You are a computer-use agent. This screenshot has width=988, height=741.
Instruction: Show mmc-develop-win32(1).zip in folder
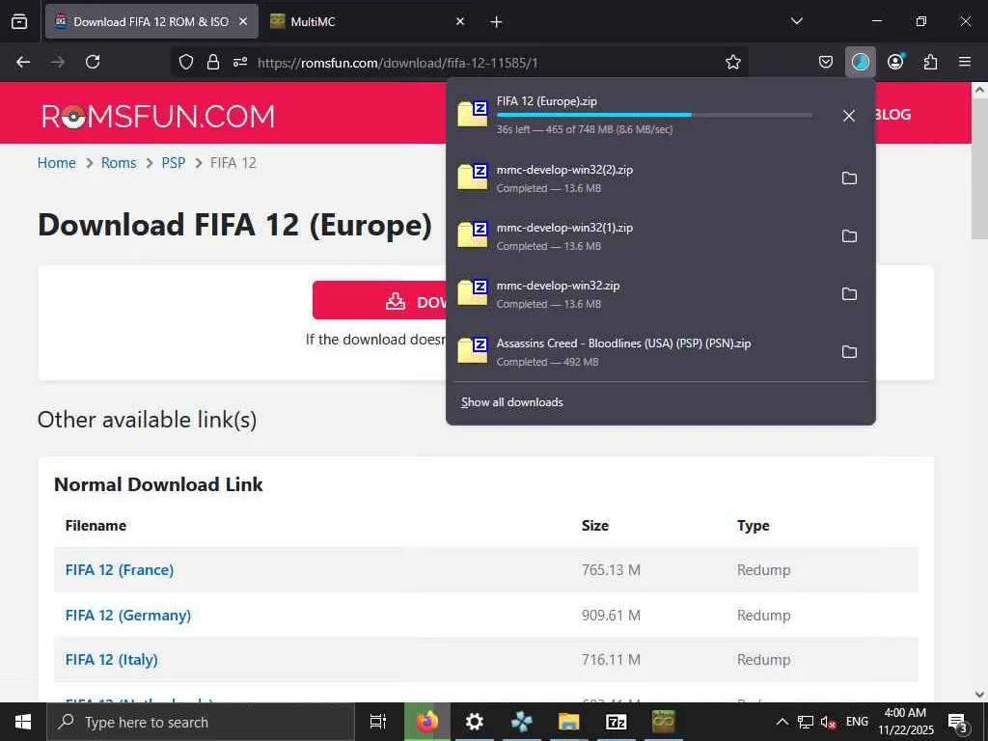(849, 236)
